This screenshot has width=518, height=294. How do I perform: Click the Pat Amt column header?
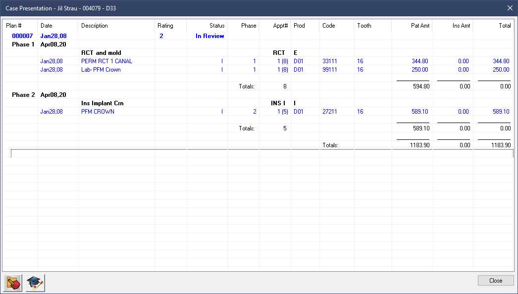(420, 26)
